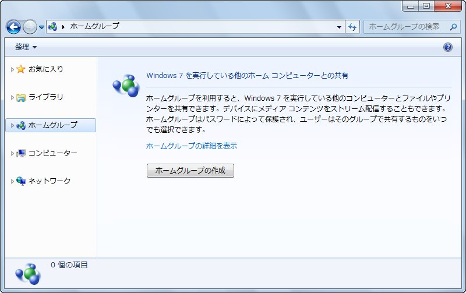466x293 pixels.
Task: Open the address bar history dropdown
Action: click(339, 27)
